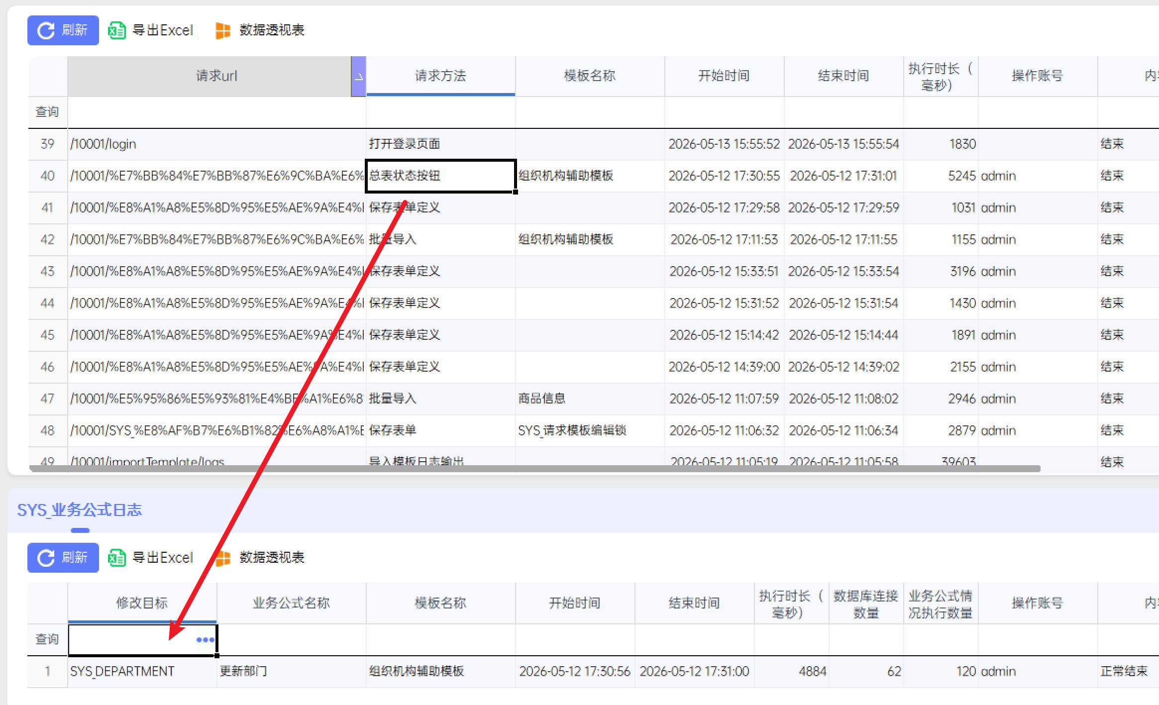Image resolution: width=1159 pixels, height=705 pixels.
Task: Click the 请求方法 query filter field
Action: 440,112
